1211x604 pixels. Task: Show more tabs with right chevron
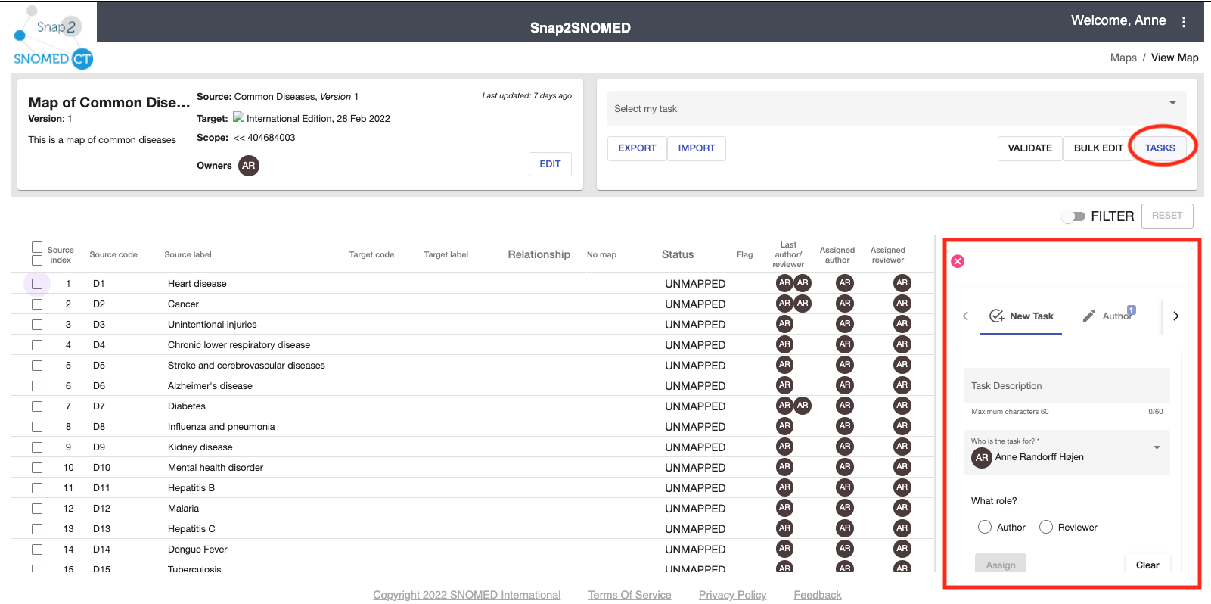[1175, 316]
